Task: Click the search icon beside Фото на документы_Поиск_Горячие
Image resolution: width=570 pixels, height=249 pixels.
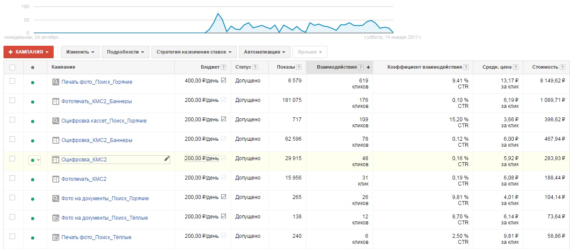Action: pyautogui.click(x=55, y=199)
